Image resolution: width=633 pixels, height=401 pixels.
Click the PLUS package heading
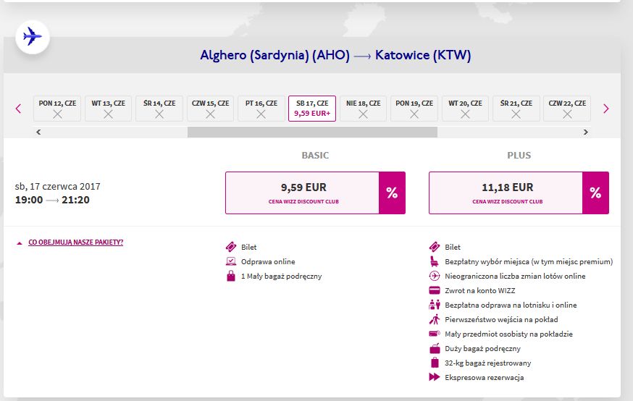519,156
